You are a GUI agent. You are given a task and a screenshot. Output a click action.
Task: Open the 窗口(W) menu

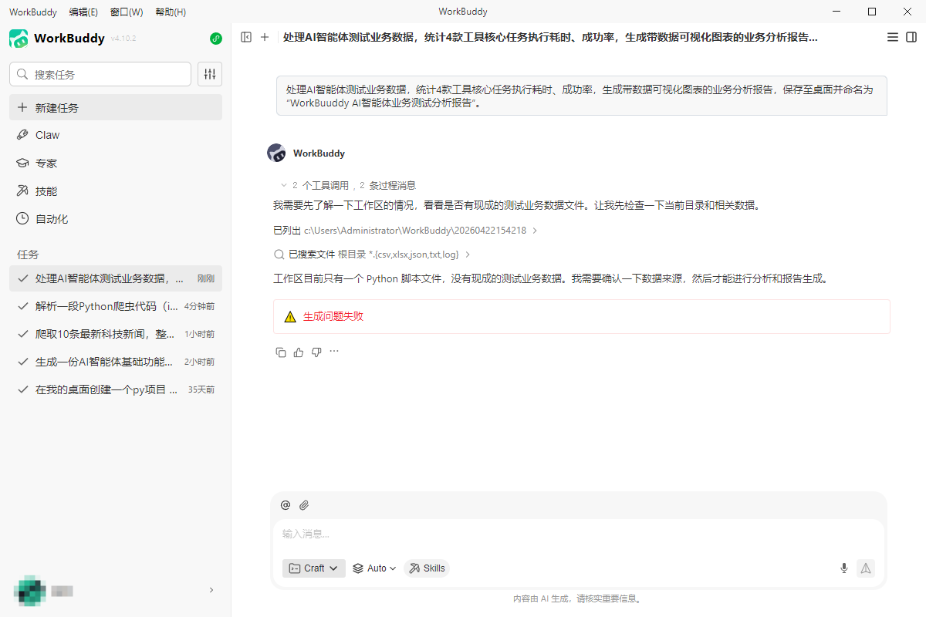(x=127, y=12)
